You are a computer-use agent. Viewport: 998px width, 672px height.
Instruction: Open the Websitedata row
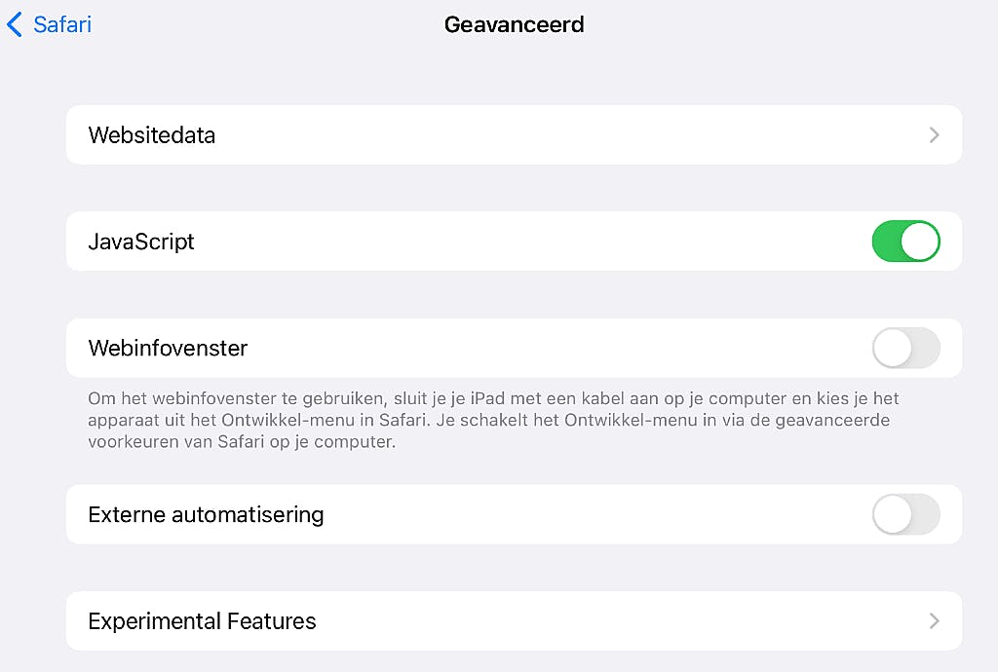click(x=487, y=135)
